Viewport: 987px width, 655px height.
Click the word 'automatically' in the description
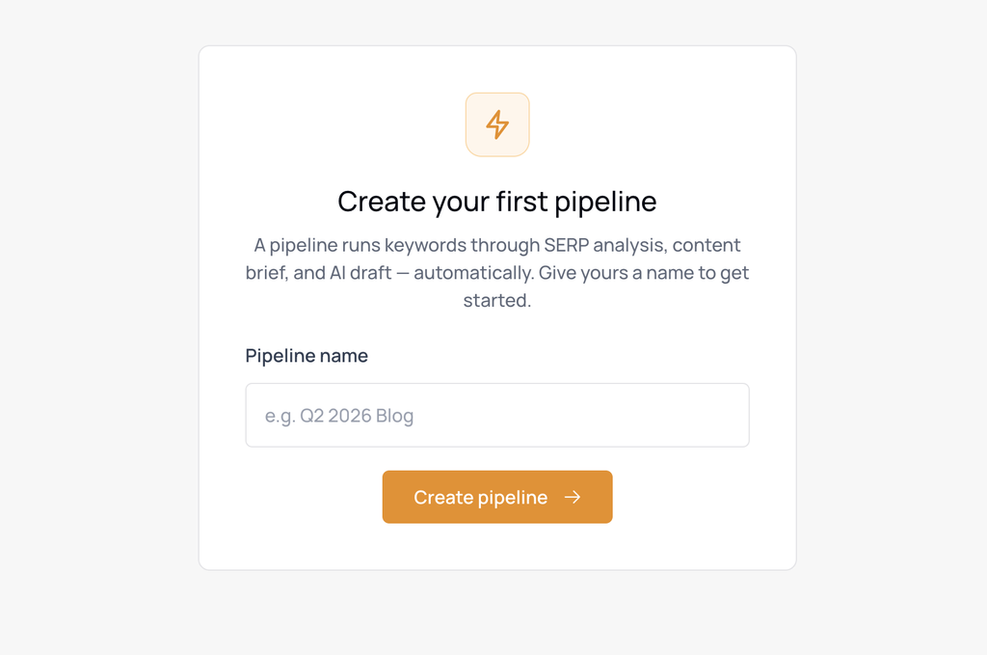472,273
